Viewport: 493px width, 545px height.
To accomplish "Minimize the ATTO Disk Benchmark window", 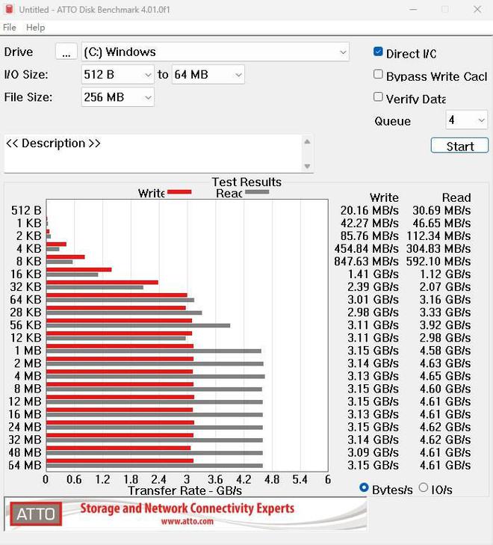I will 413,10.
